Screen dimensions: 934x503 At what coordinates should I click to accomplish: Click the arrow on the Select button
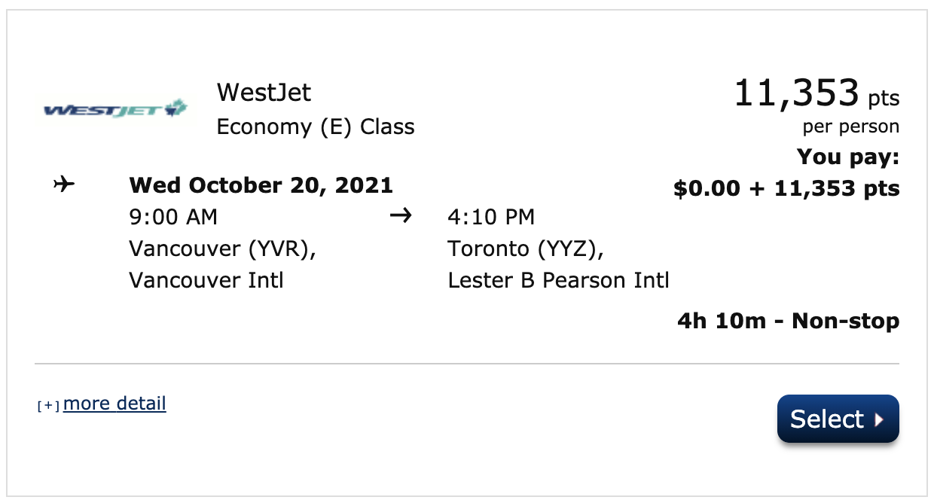pyautogui.click(x=878, y=419)
